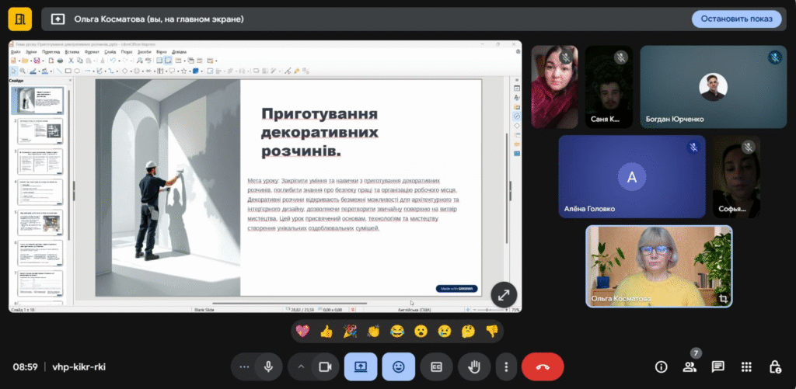This screenshot has width=796, height=389.
Task: Open the activities grid icon
Action: [x=745, y=366]
